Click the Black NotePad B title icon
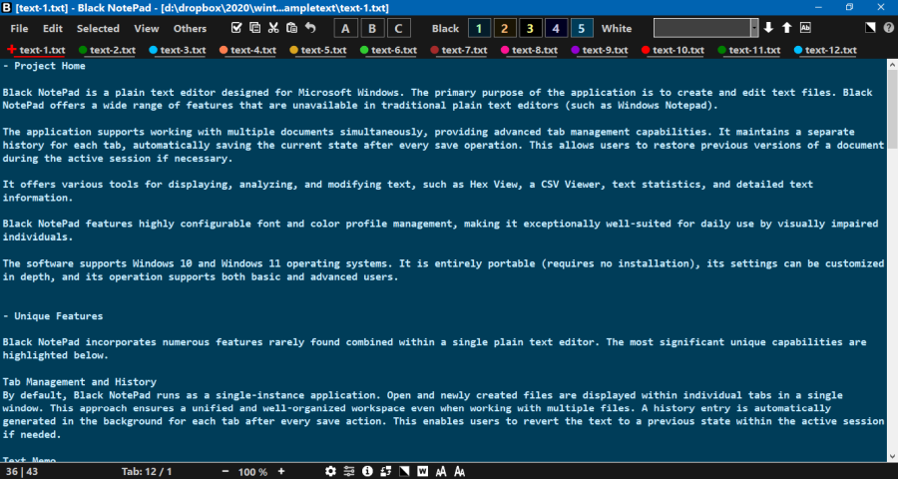The width and height of the screenshot is (898, 479). tap(7, 7)
